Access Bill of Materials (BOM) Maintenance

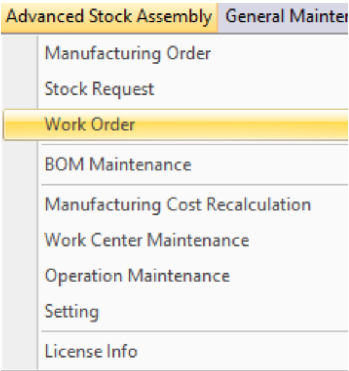click(x=176, y=164)
